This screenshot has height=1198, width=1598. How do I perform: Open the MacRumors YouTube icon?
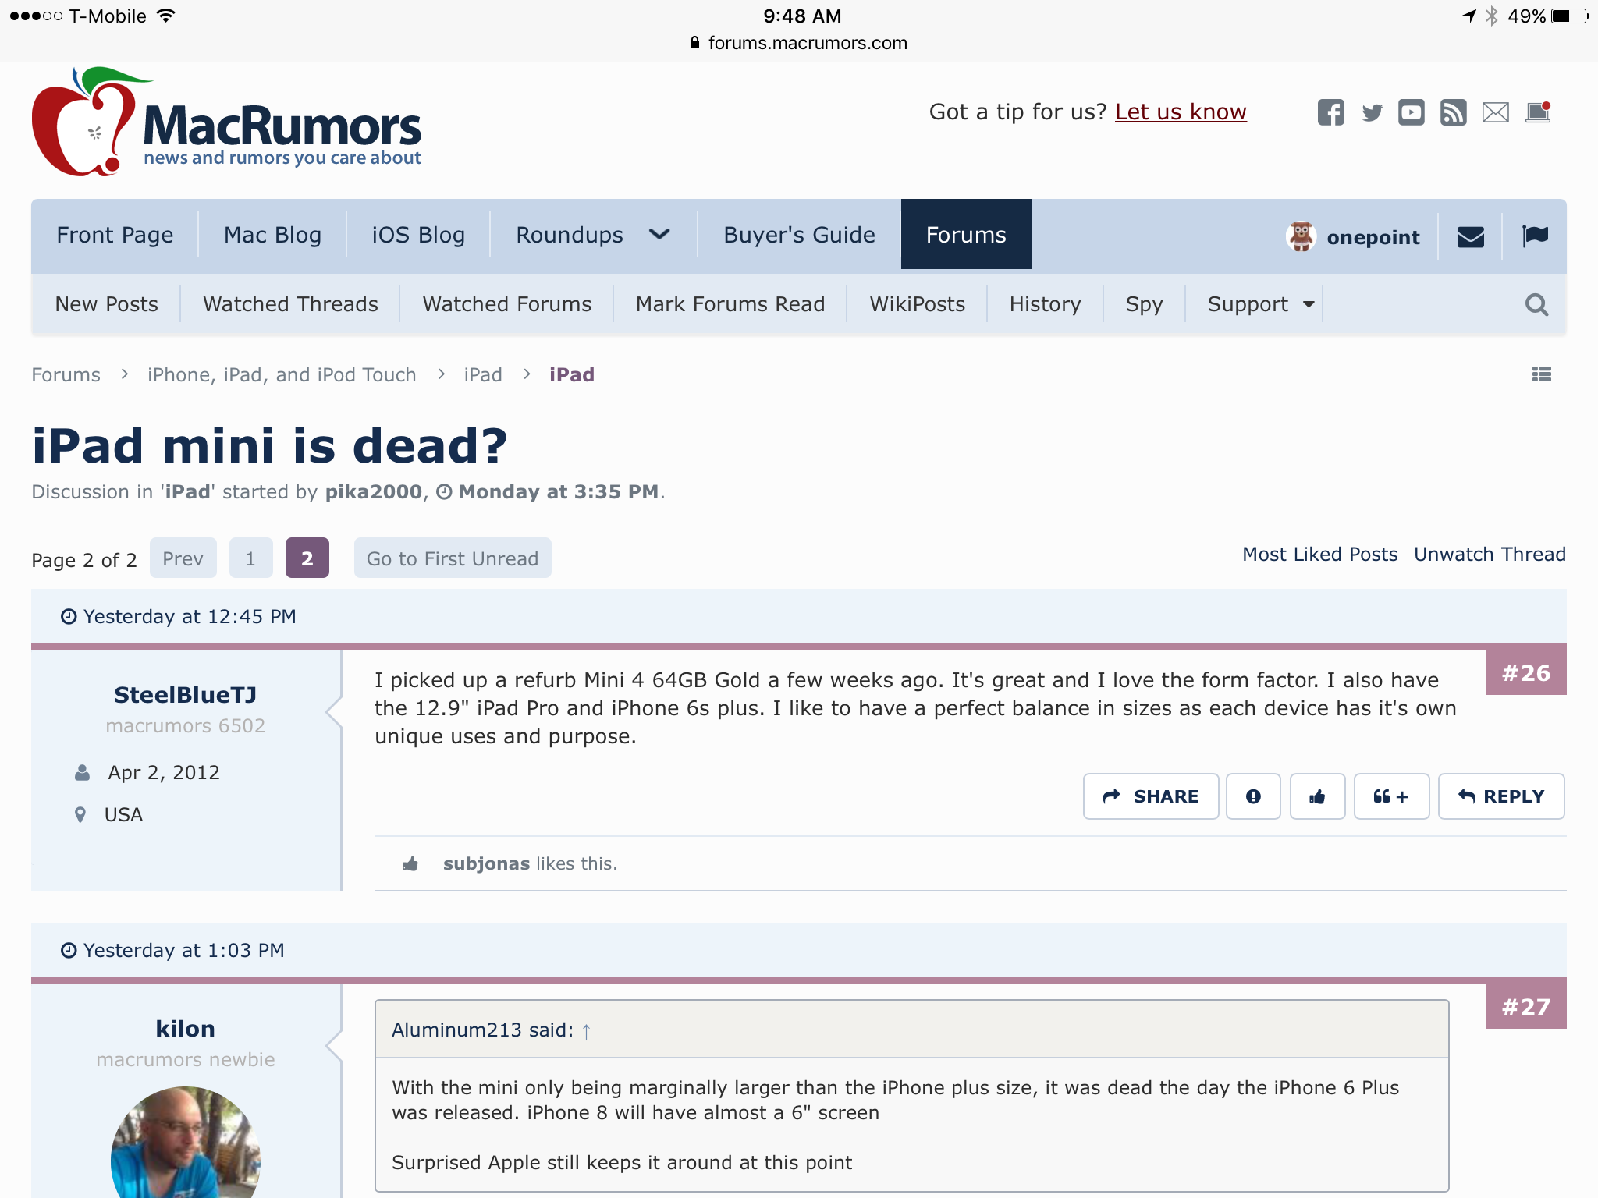[x=1411, y=112]
